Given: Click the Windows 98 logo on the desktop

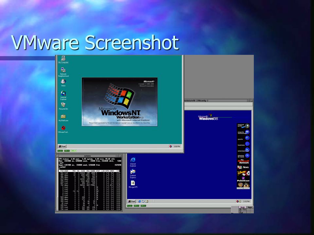Looking at the screenshot, I should tap(208, 117).
